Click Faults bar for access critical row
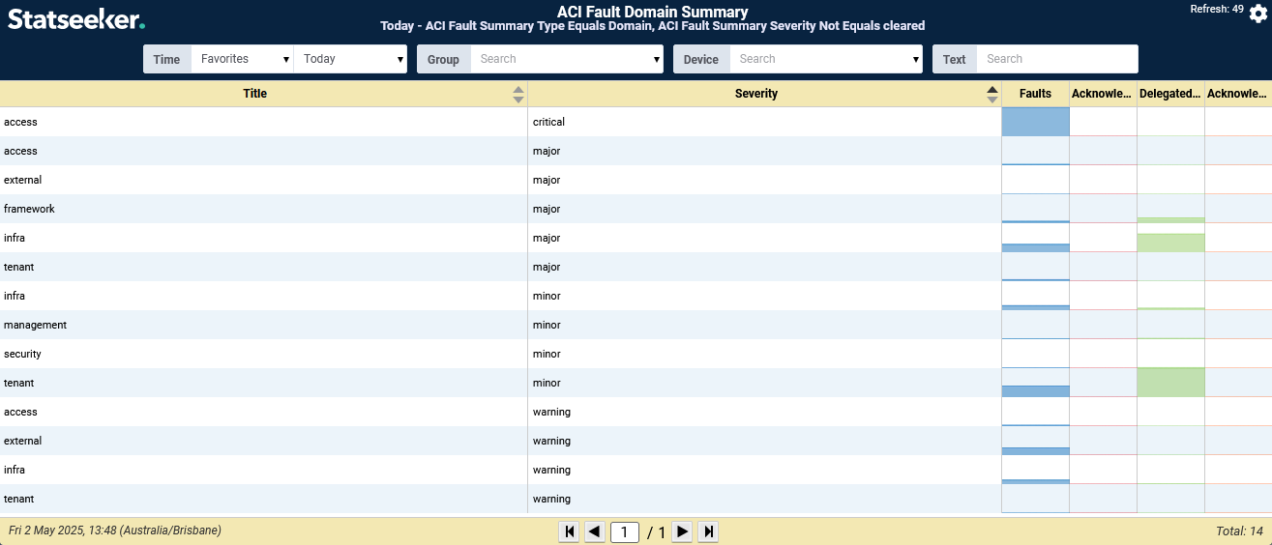 point(1035,122)
